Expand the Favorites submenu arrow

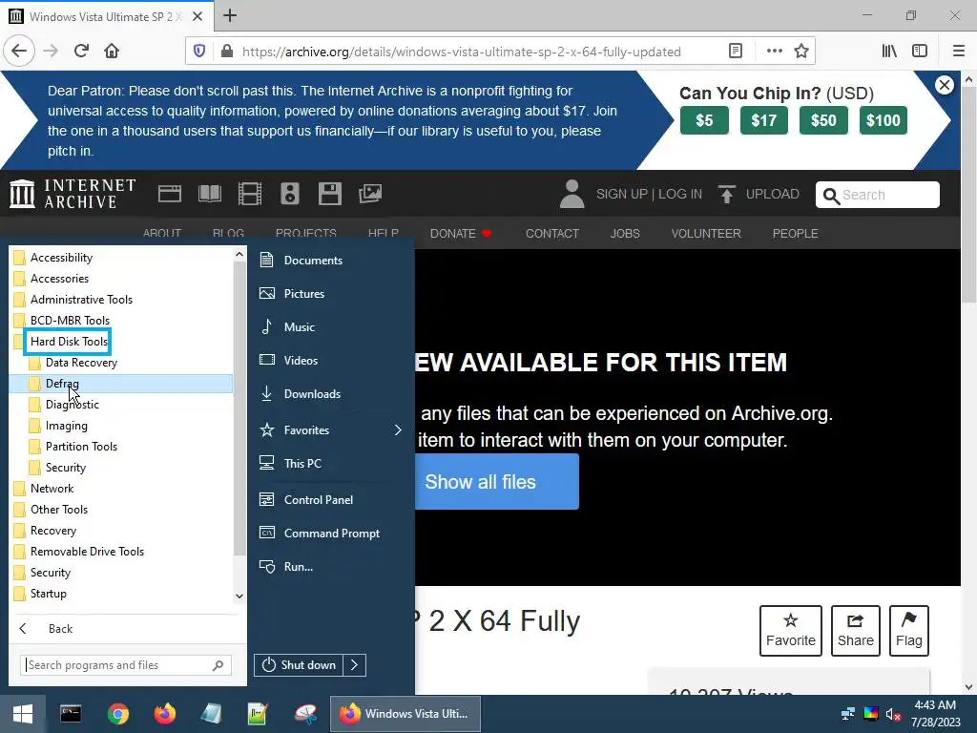click(398, 430)
